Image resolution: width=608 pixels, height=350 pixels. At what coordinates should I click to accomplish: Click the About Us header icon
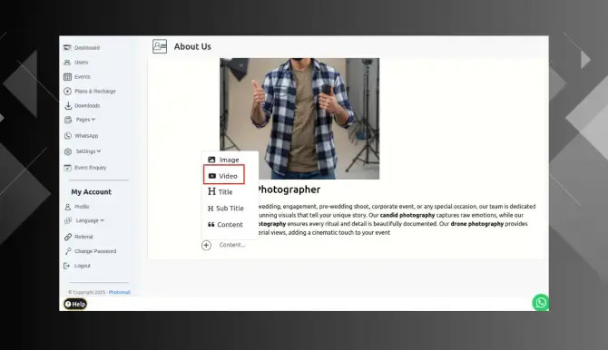click(x=160, y=46)
